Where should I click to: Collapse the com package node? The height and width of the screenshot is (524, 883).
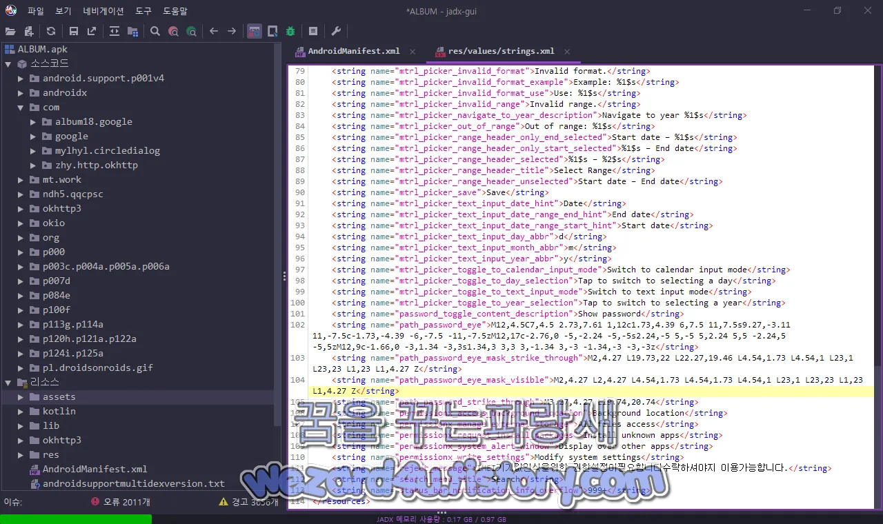pyautogui.click(x=20, y=107)
